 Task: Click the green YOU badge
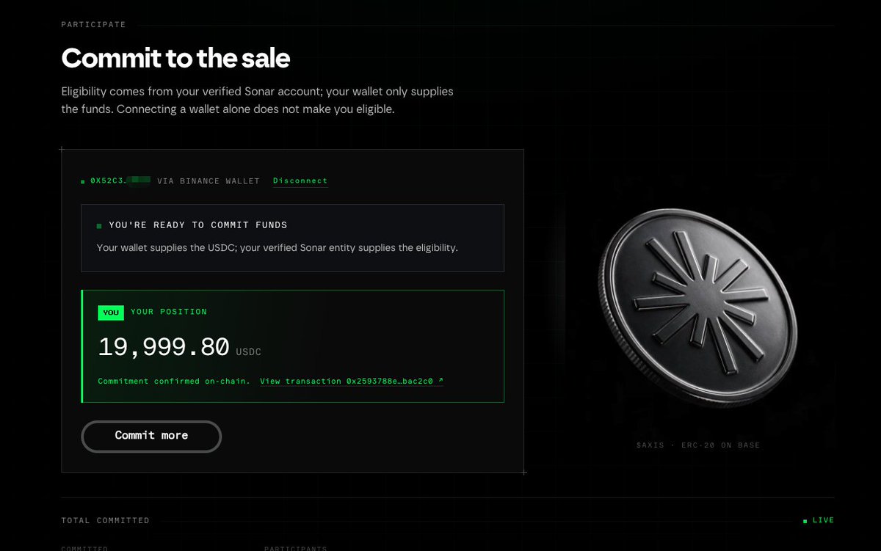[x=111, y=313]
